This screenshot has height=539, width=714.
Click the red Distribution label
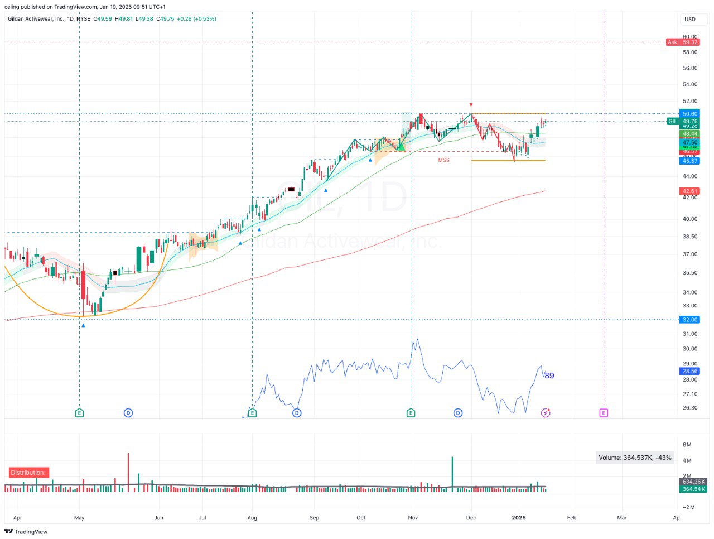pyautogui.click(x=28, y=473)
